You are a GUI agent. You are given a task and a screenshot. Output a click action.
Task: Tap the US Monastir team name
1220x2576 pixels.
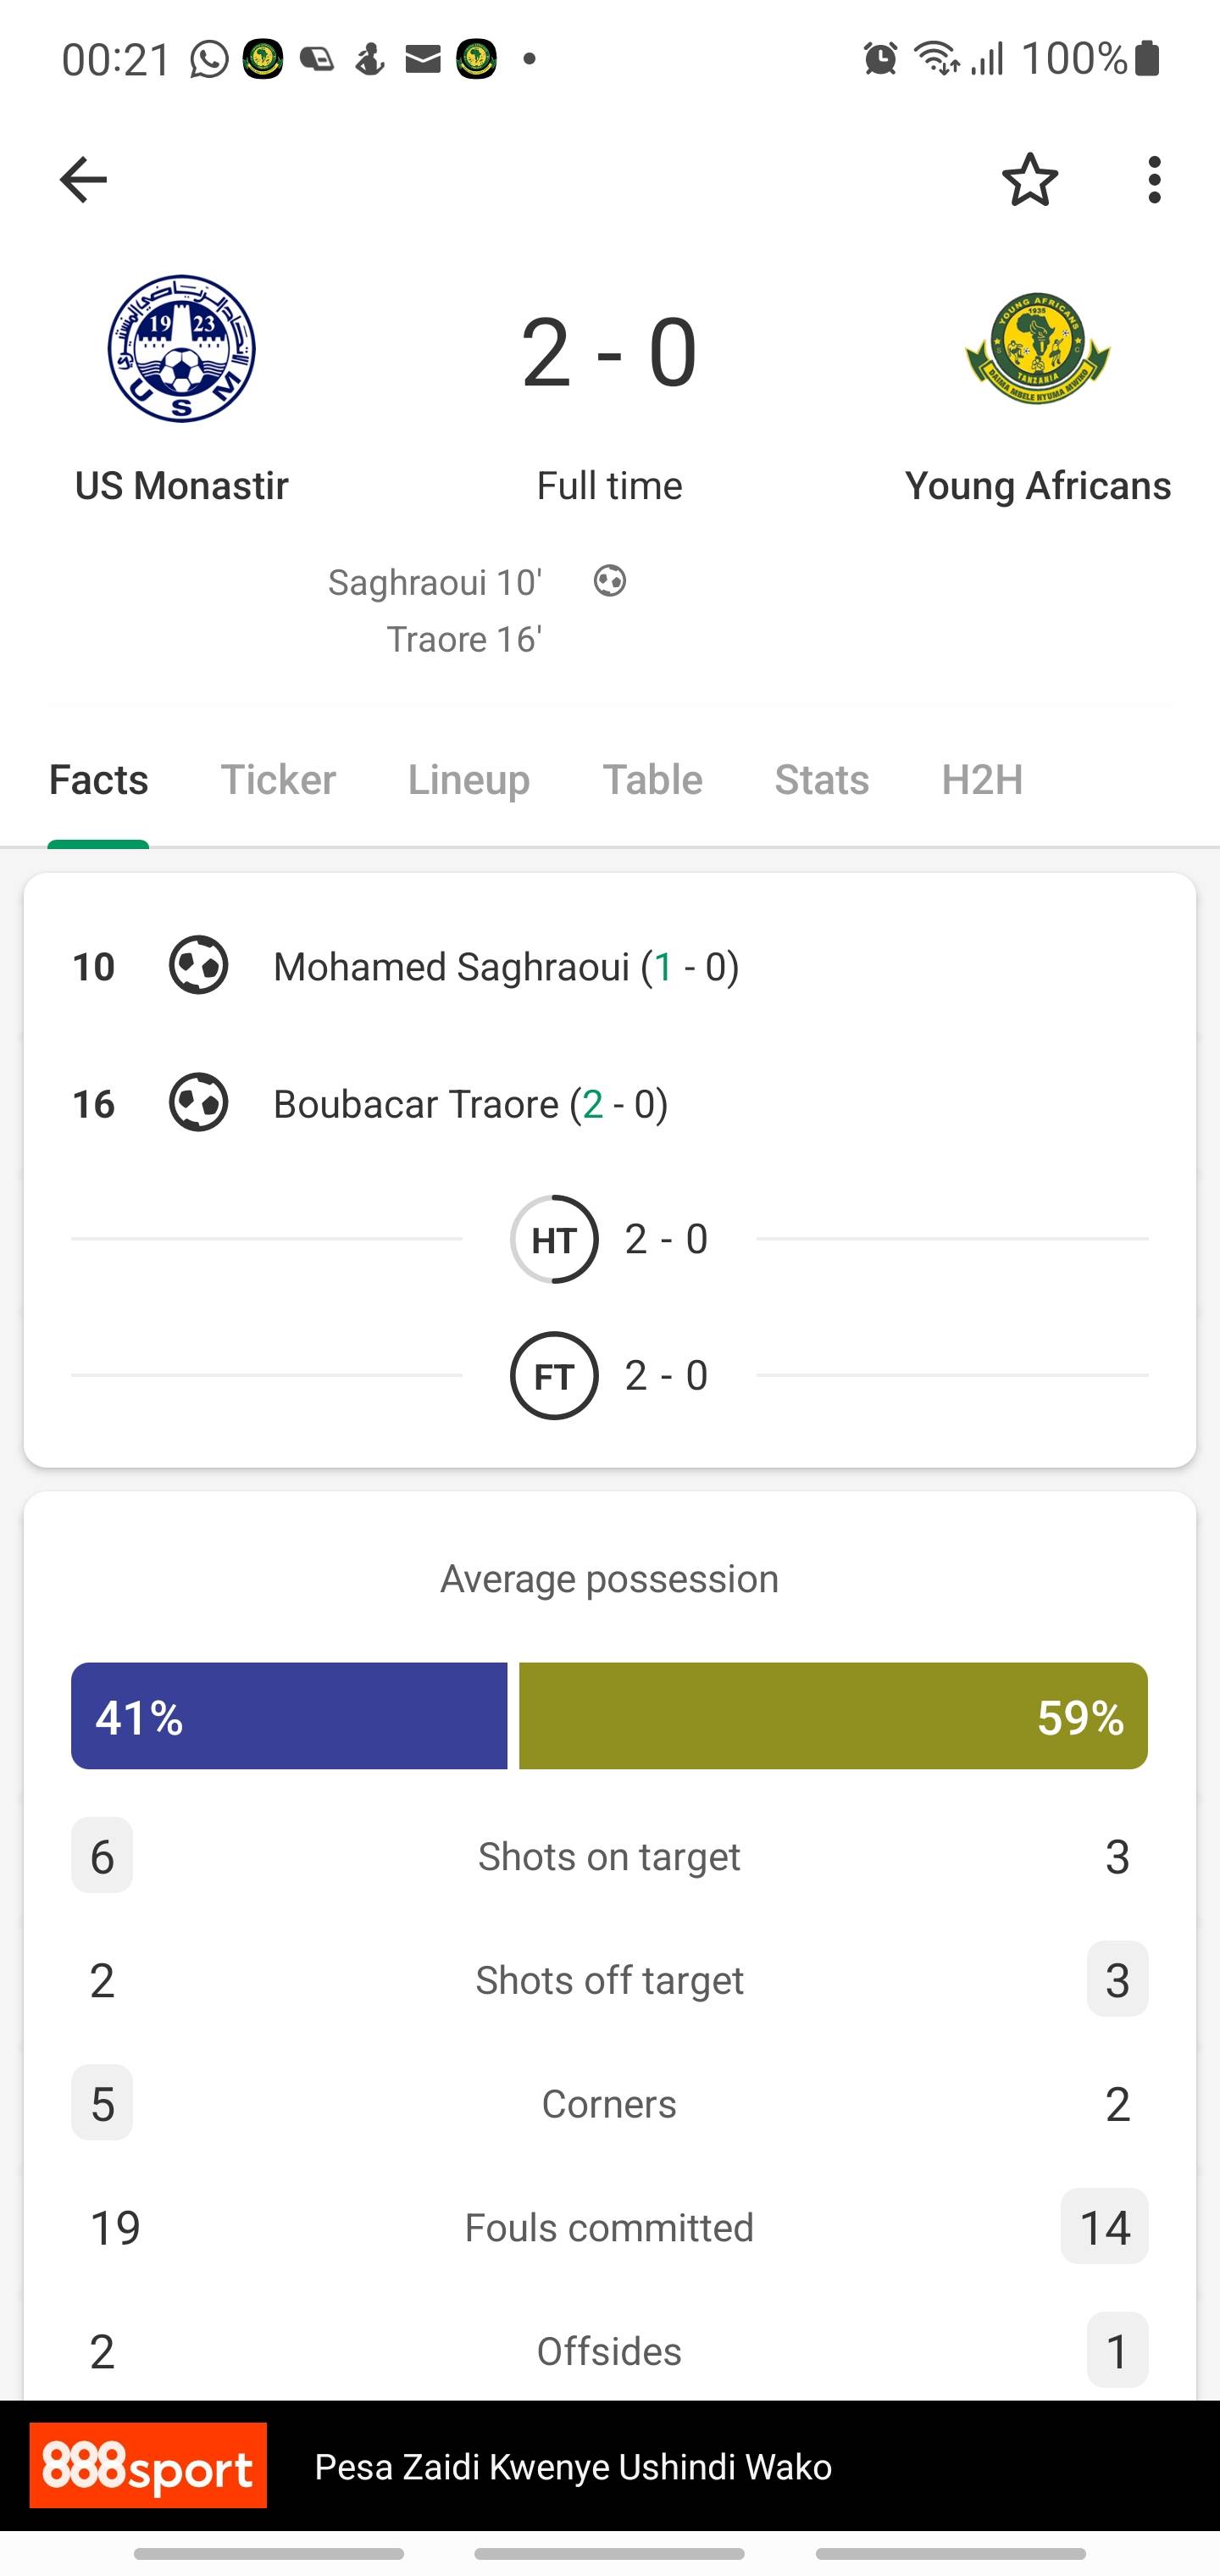(x=182, y=486)
